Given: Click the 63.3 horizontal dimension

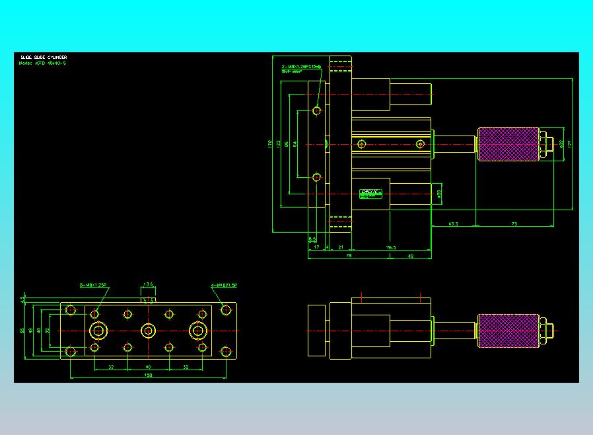Looking at the screenshot, I should point(453,223).
